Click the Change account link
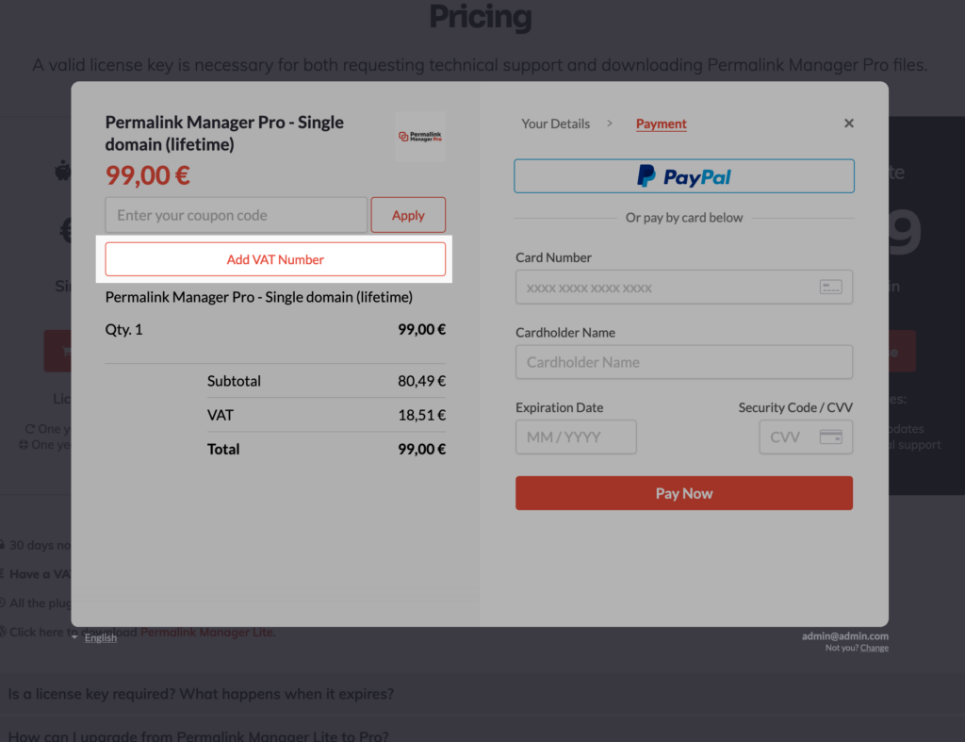 [874, 648]
